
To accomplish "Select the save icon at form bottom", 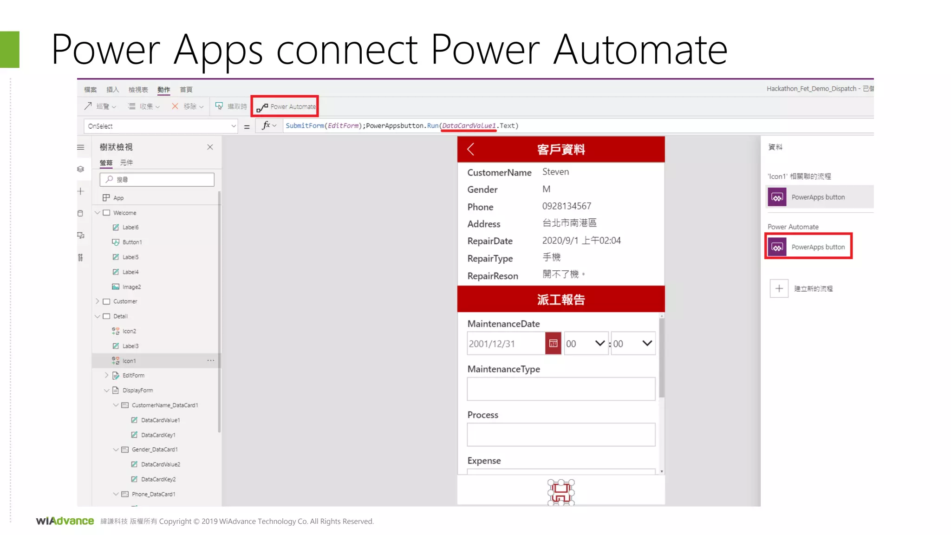I will pos(561,492).
